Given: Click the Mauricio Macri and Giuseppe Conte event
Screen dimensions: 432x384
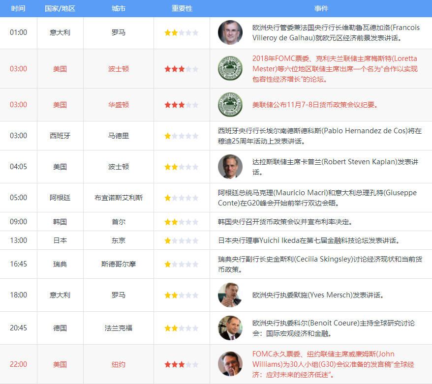Looking at the screenshot, I should coord(317,198).
